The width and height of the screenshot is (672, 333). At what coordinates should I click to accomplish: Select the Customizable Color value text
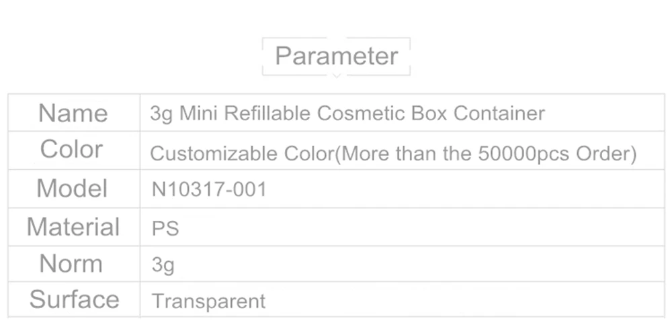(x=393, y=153)
